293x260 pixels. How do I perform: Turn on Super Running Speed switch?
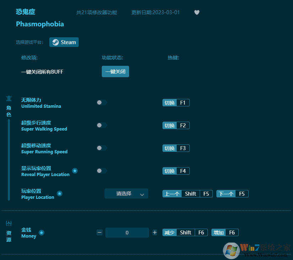(x=102, y=148)
